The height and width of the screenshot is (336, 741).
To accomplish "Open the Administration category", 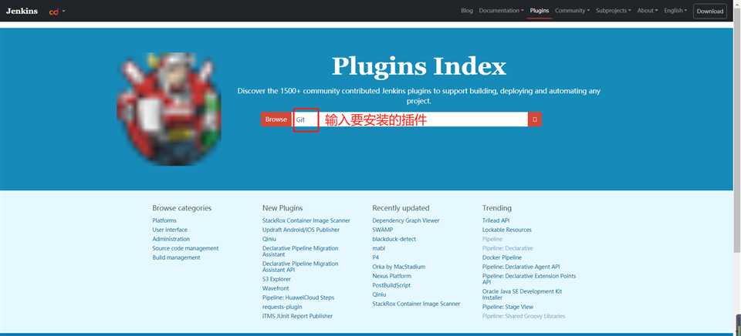I will [x=171, y=239].
